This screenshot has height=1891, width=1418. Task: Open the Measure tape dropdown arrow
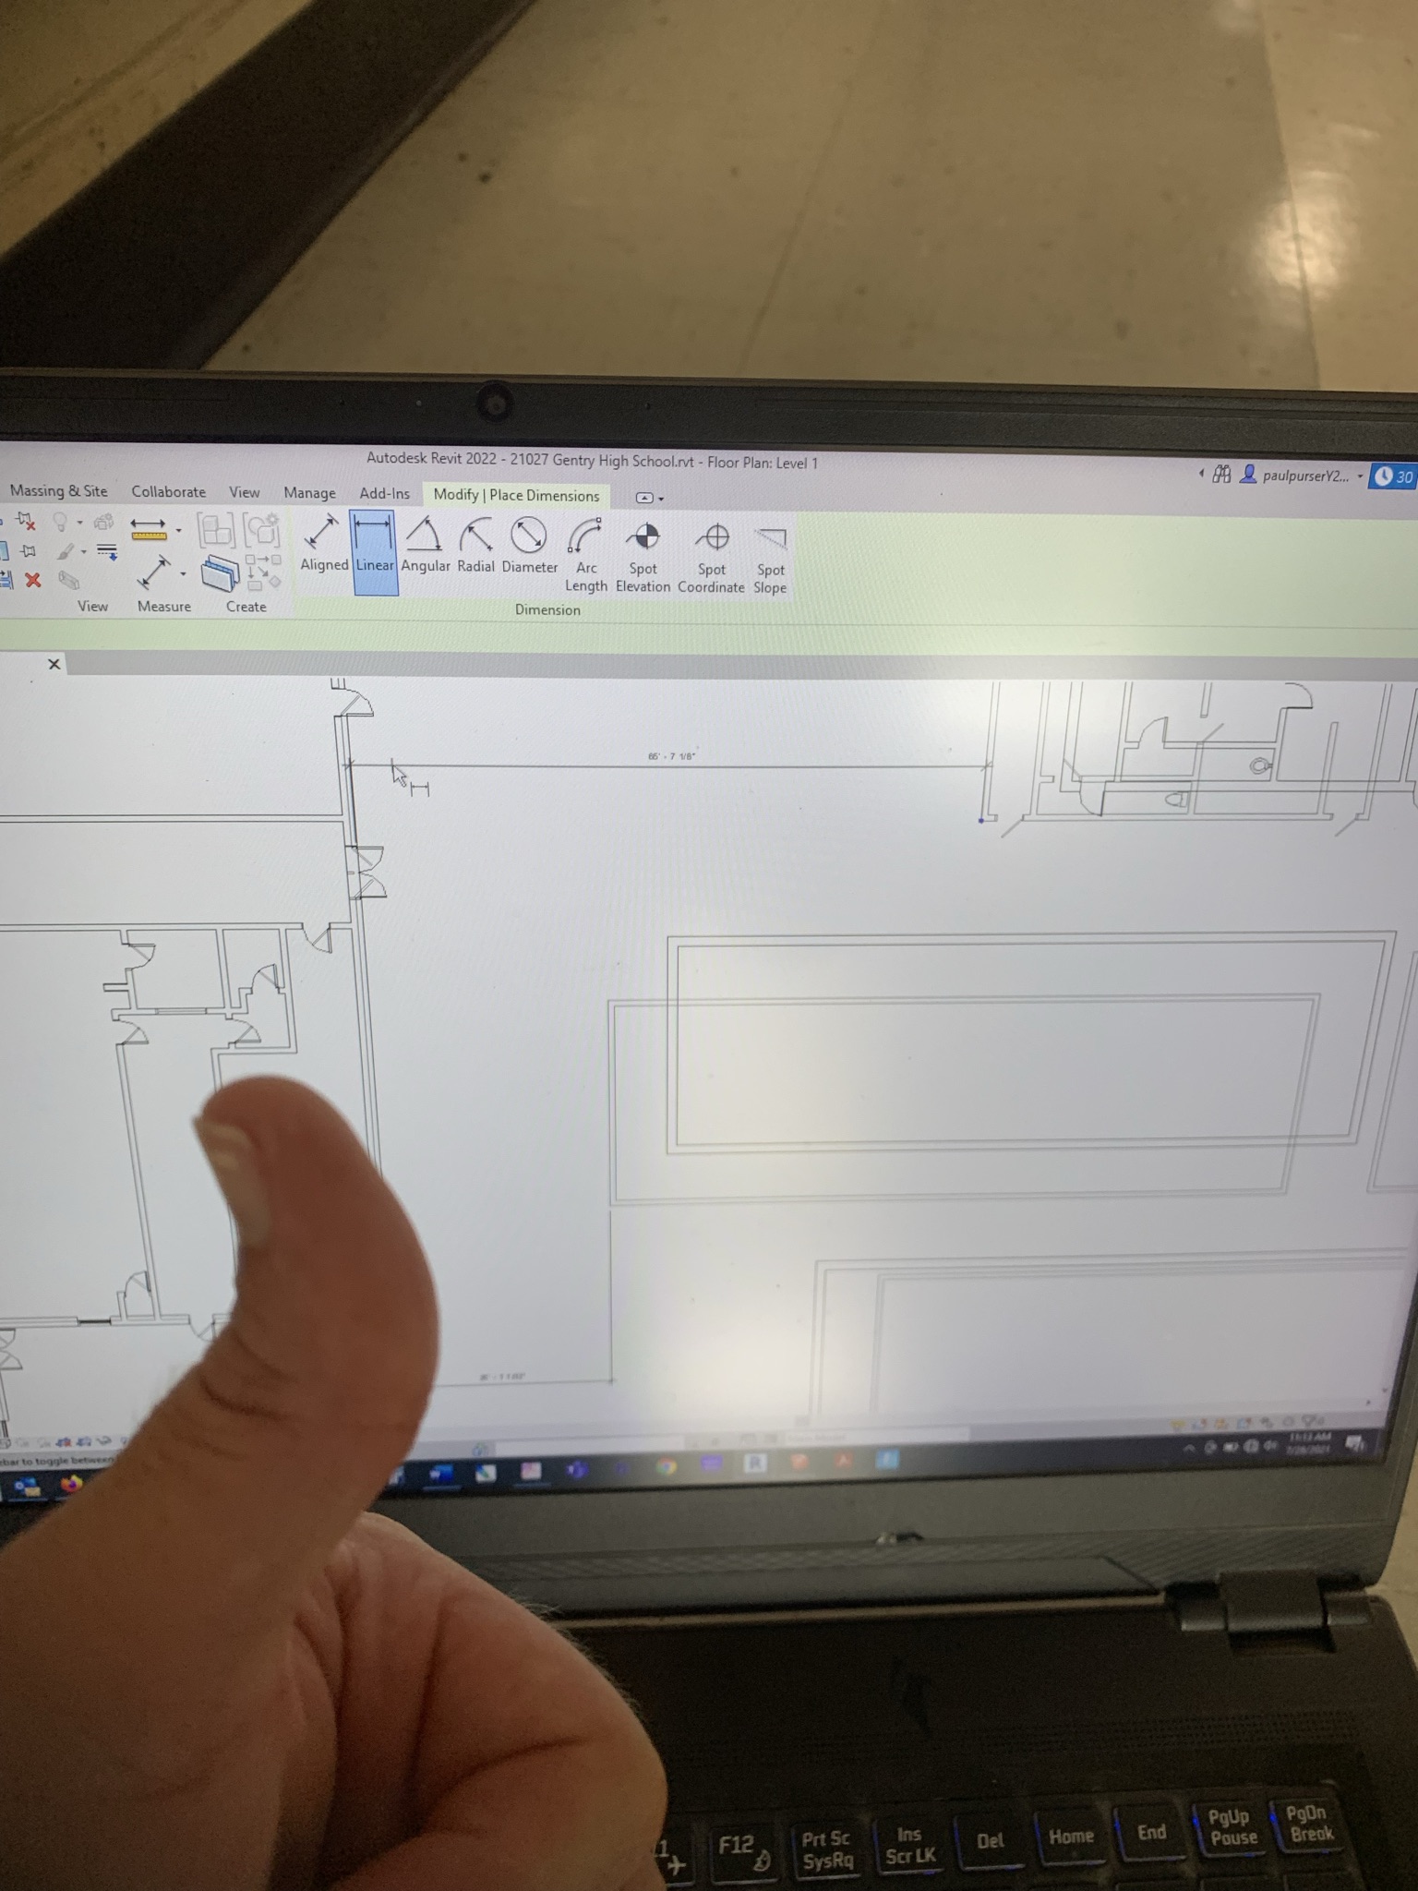pos(178,531)
